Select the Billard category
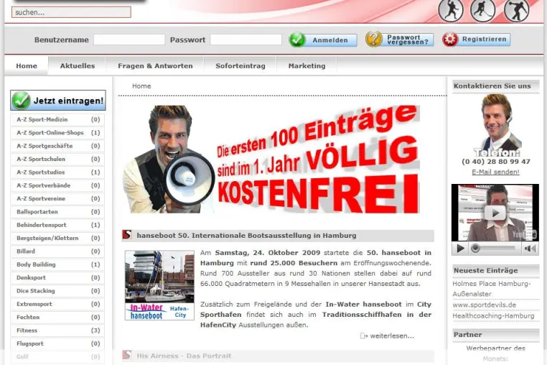Image resolution: width=547 pixels, height=365 pixels. pyautogui.click(x=57, y=251)
